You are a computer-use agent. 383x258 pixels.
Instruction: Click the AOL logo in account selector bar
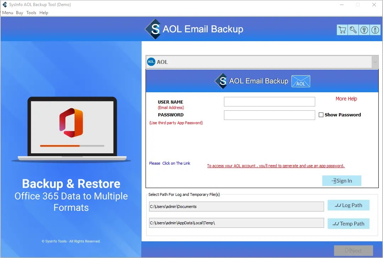tap(151, 61)
